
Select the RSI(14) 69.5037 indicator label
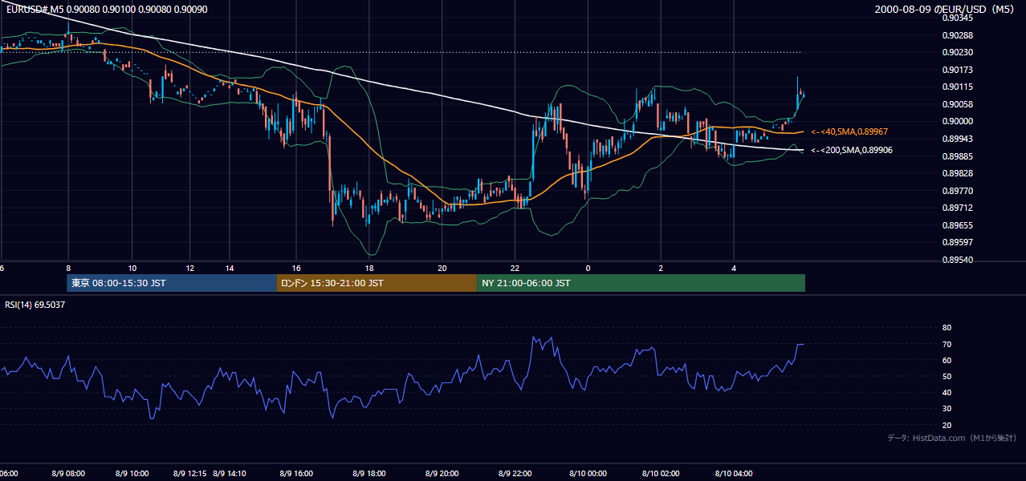click(x=33, y=305)
